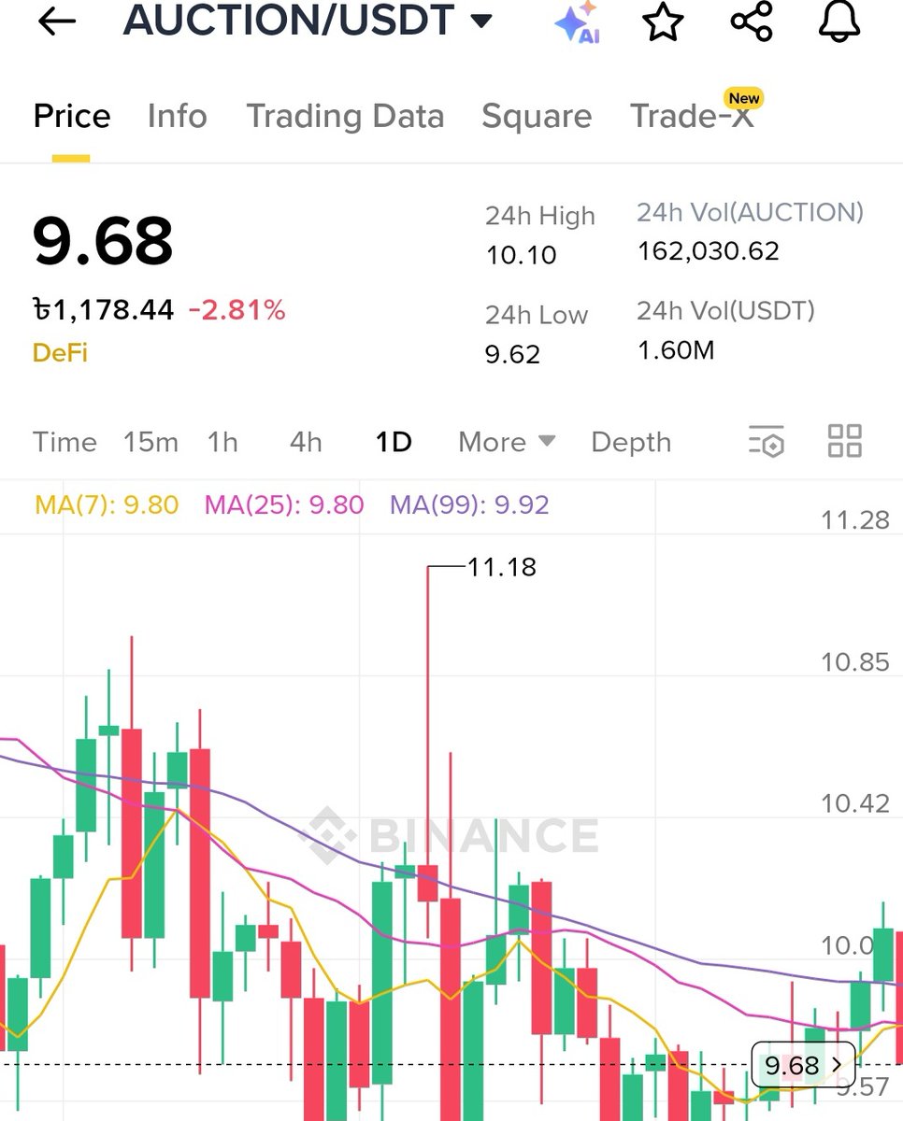
Task: Tap the MA(7): 9.80 indicator label
Action: (x=107, y=505)
